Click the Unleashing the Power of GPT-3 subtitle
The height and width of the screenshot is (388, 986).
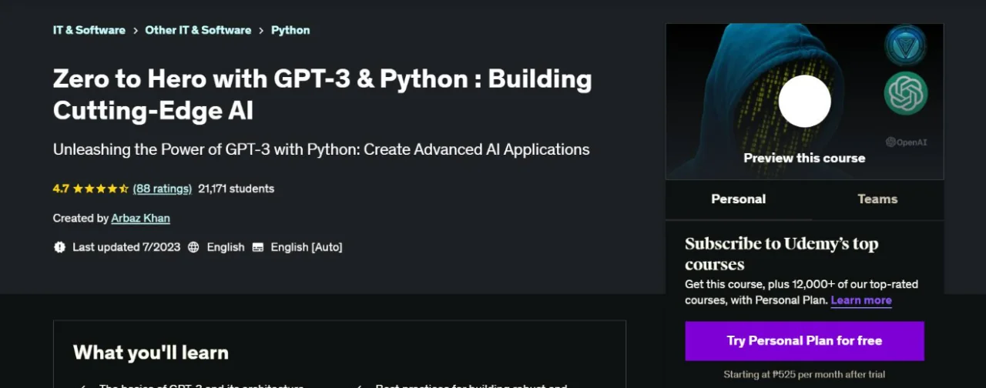321,149
